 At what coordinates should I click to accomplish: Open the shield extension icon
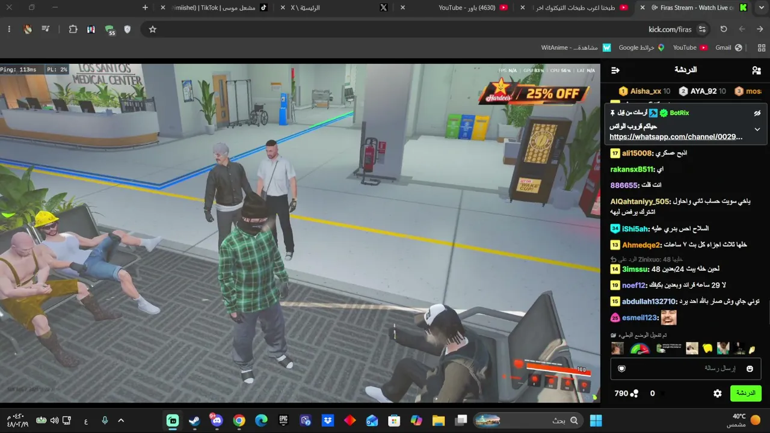pos(127,29)
